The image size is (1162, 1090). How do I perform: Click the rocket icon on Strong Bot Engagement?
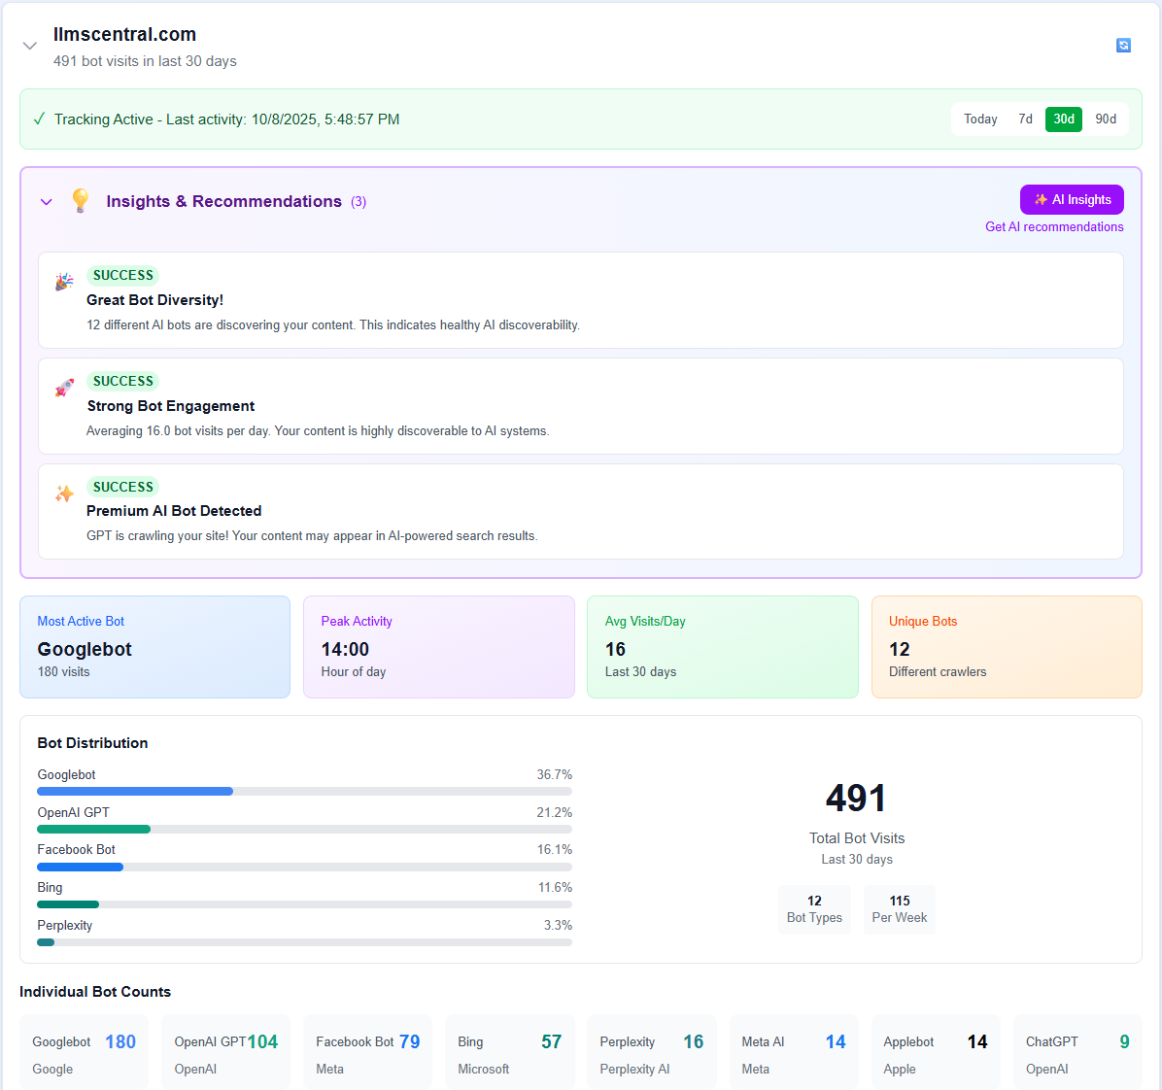coord(64,388)
